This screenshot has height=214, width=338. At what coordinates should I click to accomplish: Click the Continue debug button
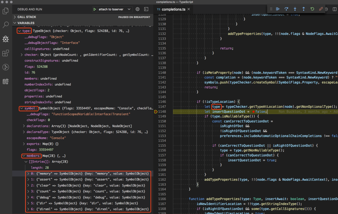tap(277, 9)
